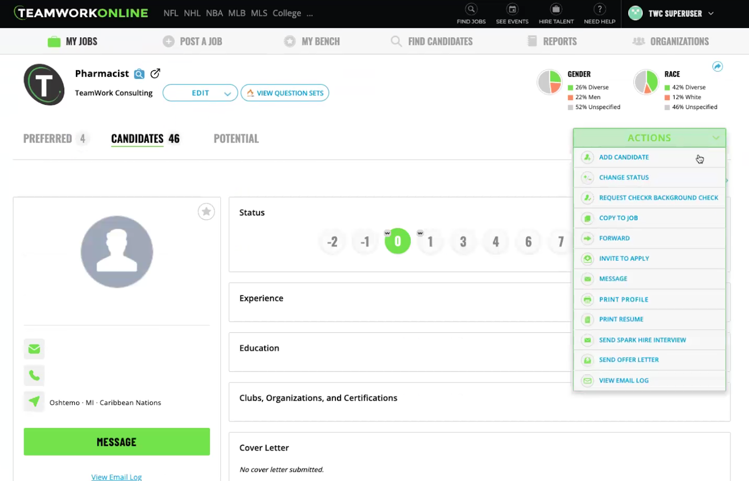This screenshot has width=749, height=481.
Task: Click the TWC Superuser avatar icon
Action: click(x=635, y=13)
